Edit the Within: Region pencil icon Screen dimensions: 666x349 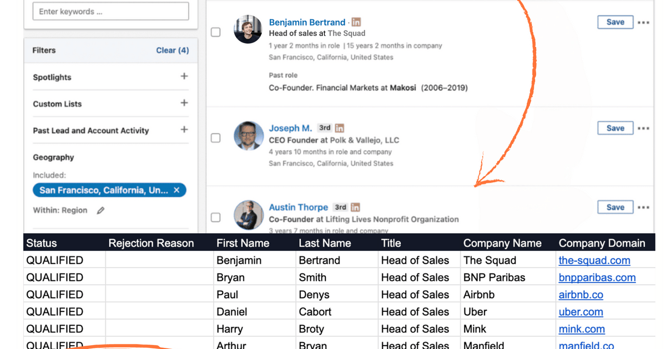click(x=100, y=211)
